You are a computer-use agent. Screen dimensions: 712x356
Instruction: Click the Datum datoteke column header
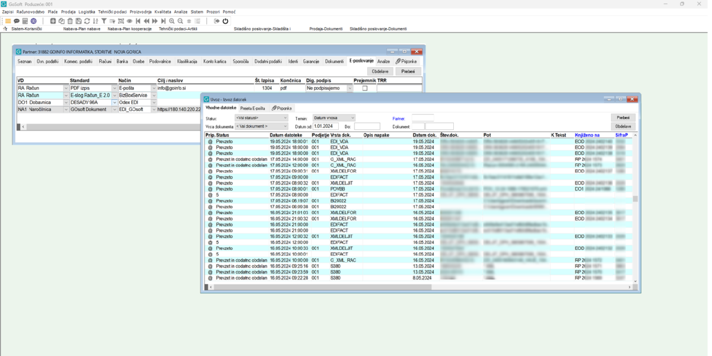(x=286, y=135)
